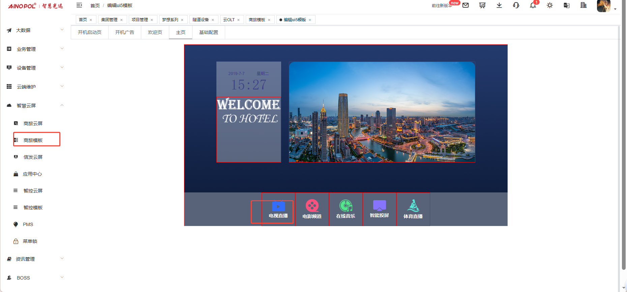Switch to the 基础配置 tab
The height and width of the screenshot is (292, 627).
(x=208, y=32)
